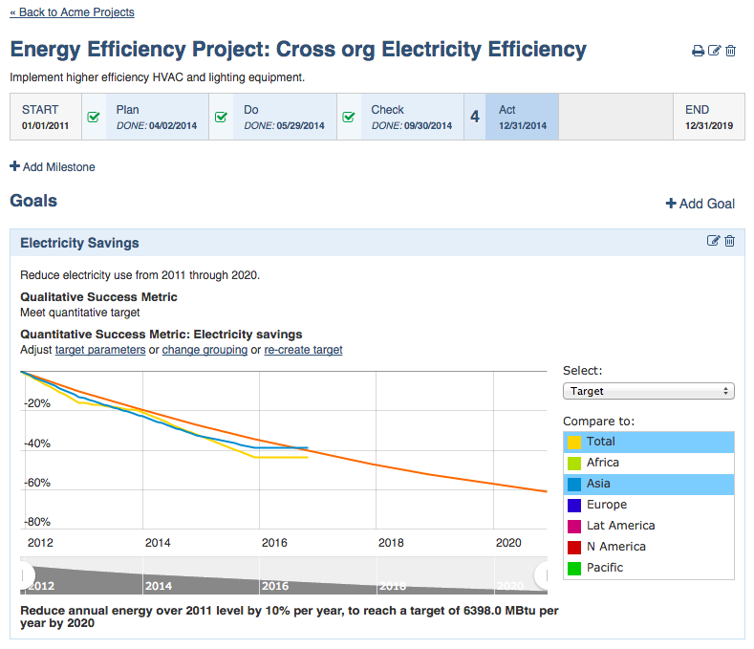Toggle the Do milestone checkmark

pyautogui.click(x=221, y=118)
